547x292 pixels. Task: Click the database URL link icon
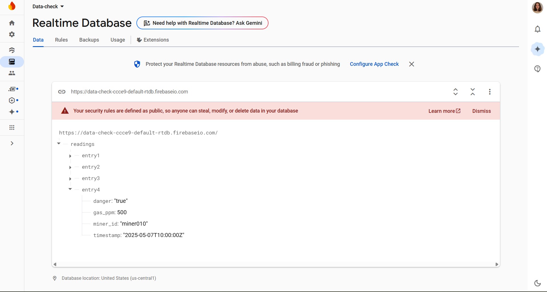(62, 92)
